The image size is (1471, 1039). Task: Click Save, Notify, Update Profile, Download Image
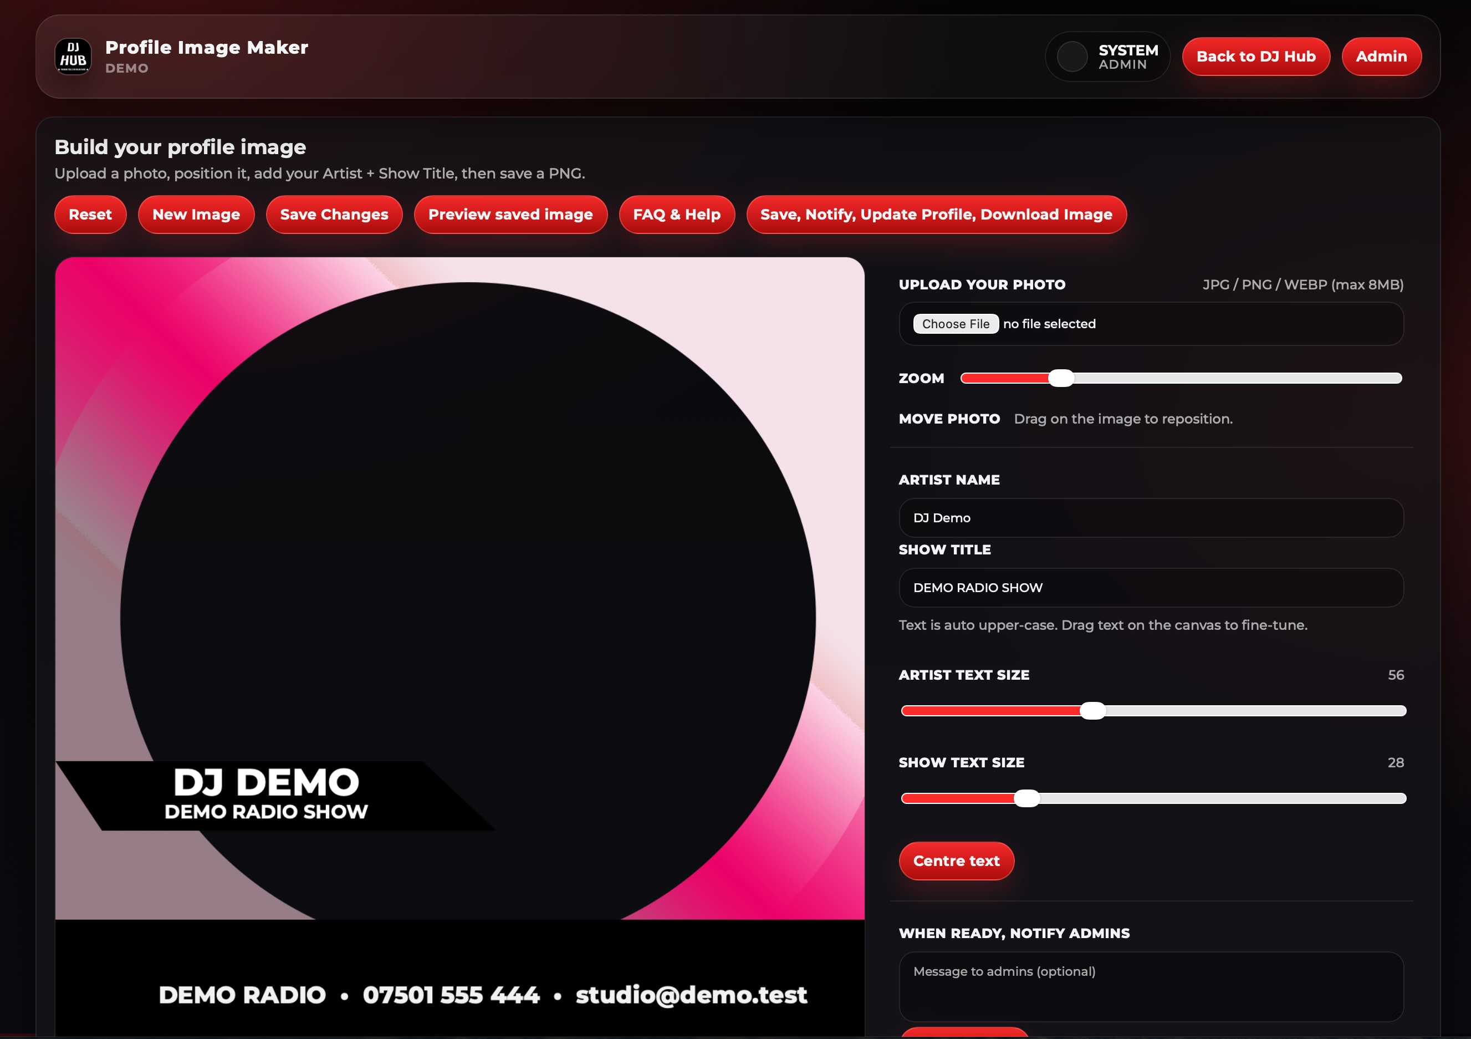pos(937,215)
